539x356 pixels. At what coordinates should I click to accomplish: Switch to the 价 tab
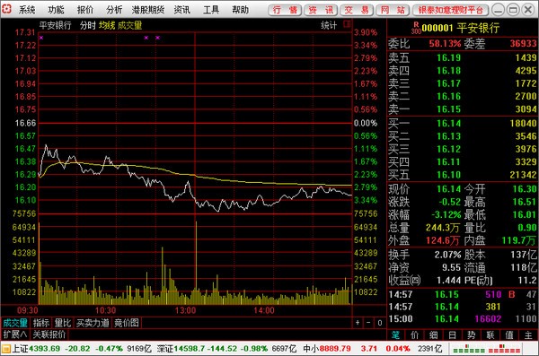click(415, 334)
